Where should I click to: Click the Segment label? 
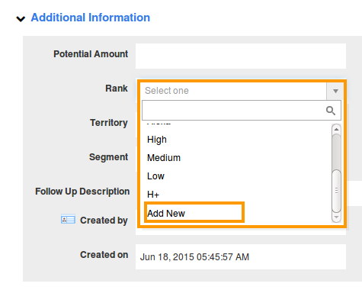point(108,157)
